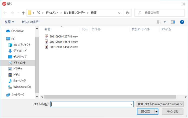
Task: Expand the view options dropdown arrow
Action: (x=165, y=22)
